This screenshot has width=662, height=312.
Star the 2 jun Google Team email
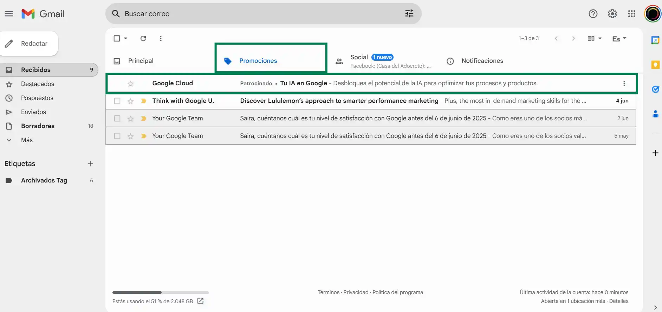[x=130, y=119]
